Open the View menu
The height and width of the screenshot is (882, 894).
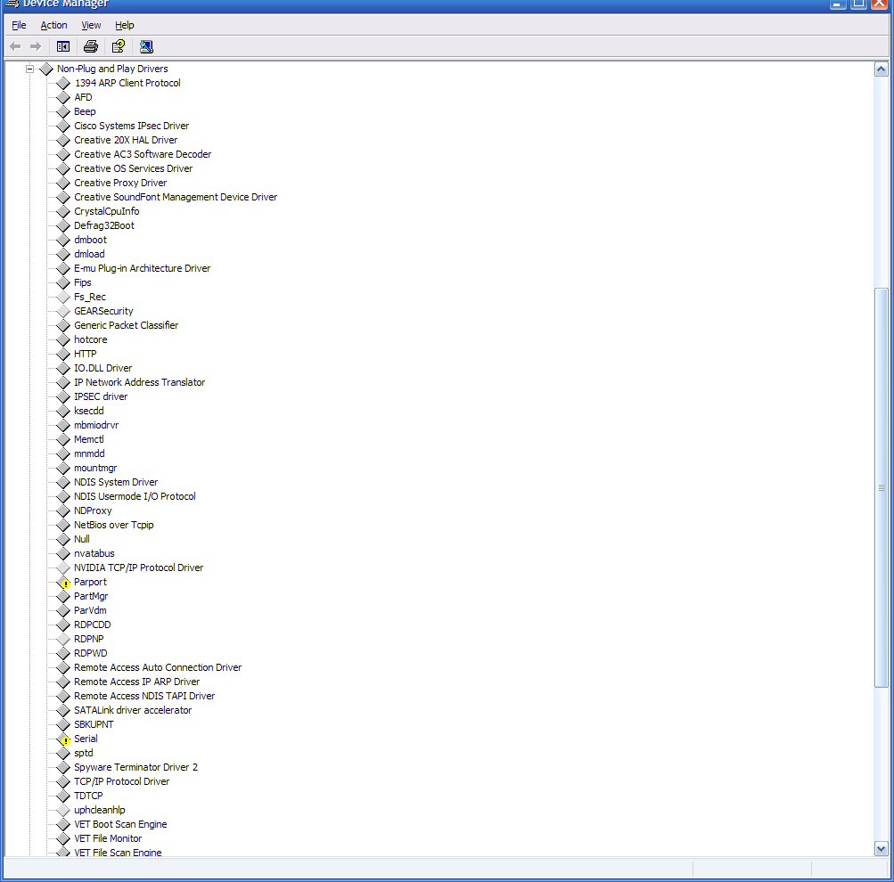click(x=91, y=25)
